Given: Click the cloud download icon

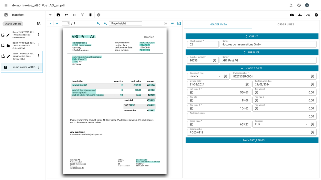Looking at the screenshot, I should coord(292,15).
